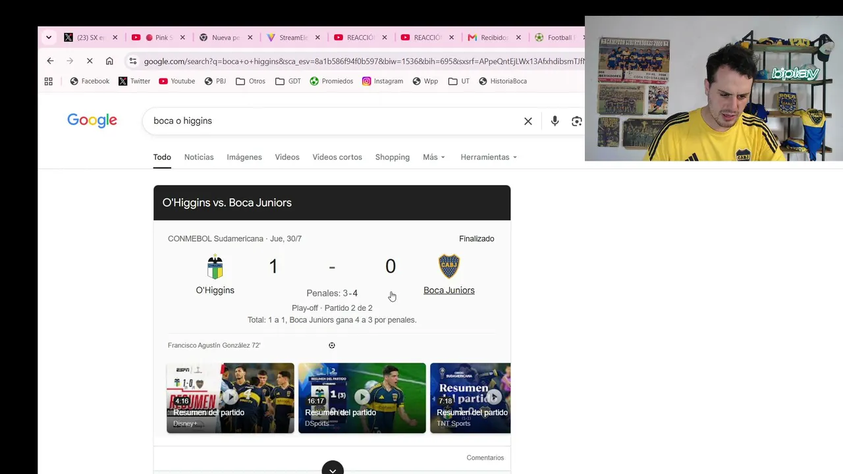Open the Youtube bookmark
The height and width of the screenshot is (474, 843).
click(x=177, y=81)
